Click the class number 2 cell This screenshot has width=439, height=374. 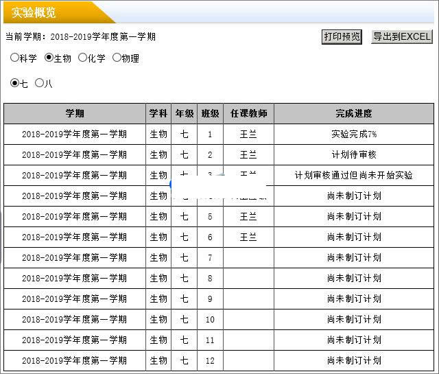pyautogui.click(x=211, y=154)
